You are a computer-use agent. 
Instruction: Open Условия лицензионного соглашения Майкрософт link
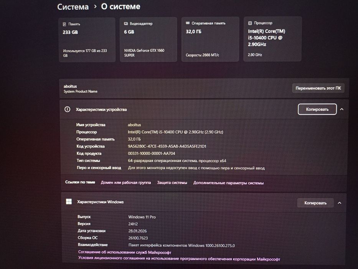pyautogui.click(x=179, y=259)
